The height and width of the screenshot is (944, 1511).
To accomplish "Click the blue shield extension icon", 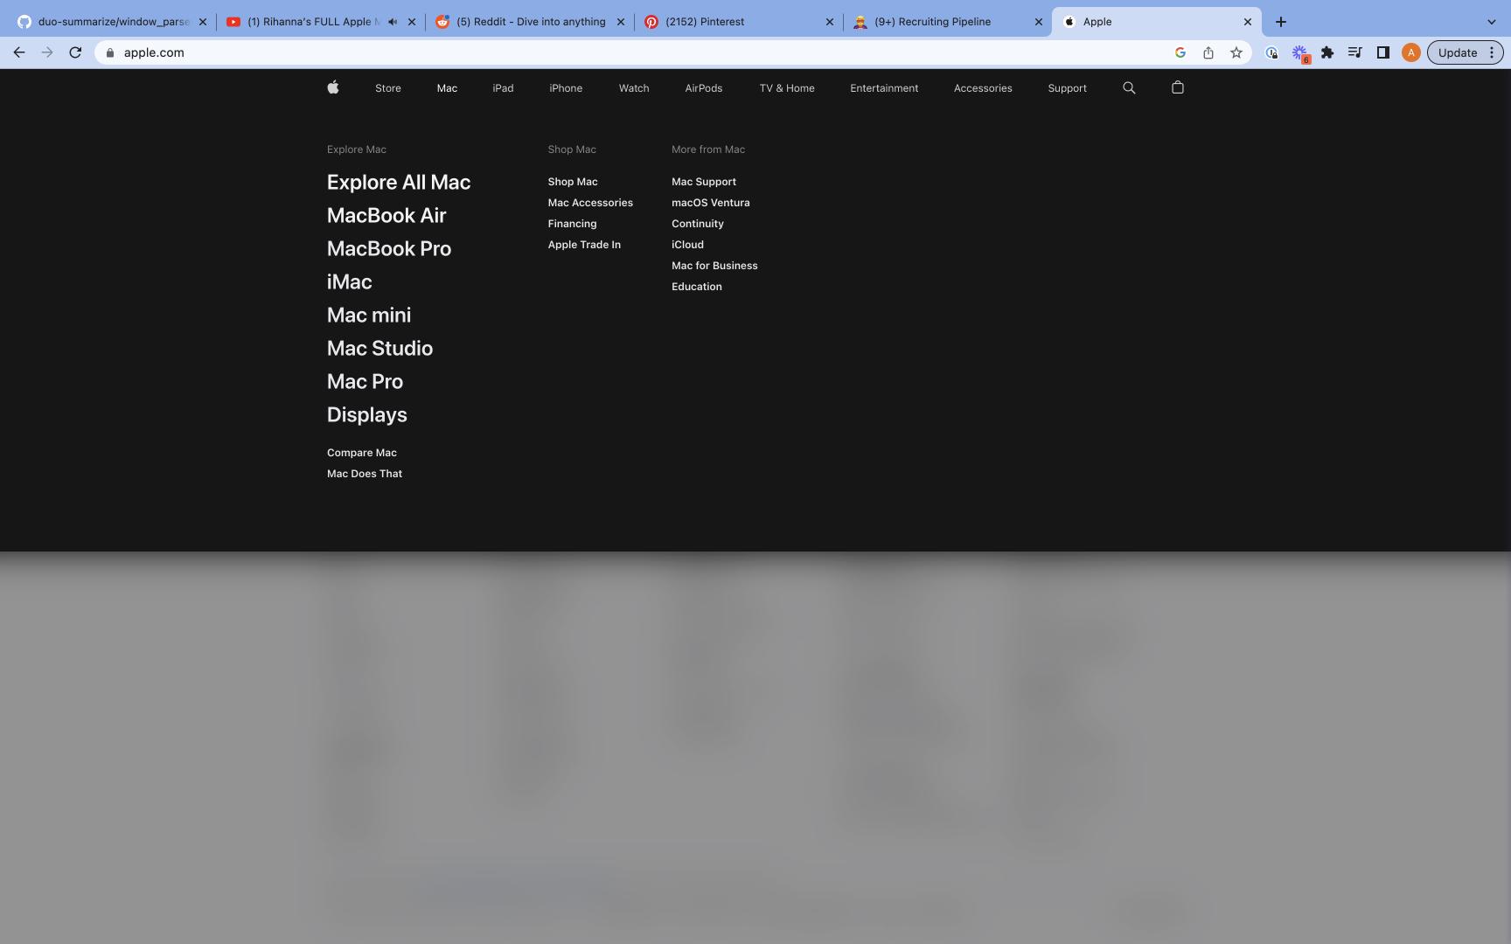I will 1272,52.
